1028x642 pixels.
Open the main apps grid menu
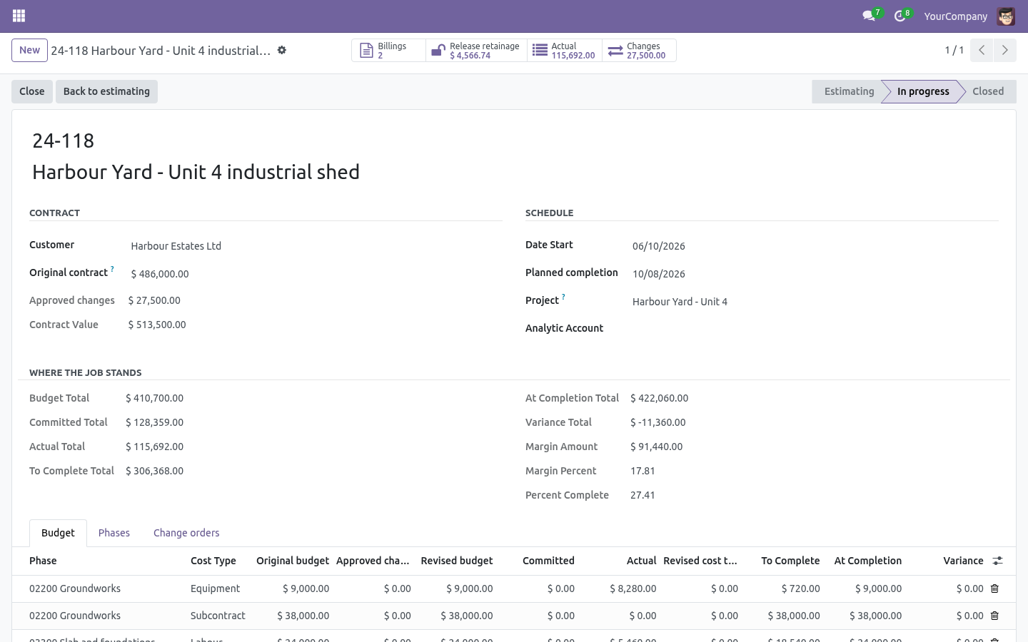click(19, 16)
